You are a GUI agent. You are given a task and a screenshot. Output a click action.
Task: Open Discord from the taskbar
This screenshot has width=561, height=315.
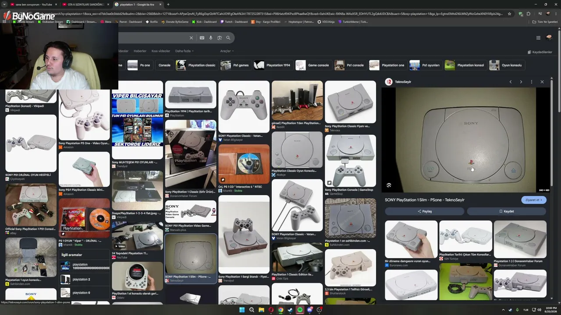tap(310, 310)
